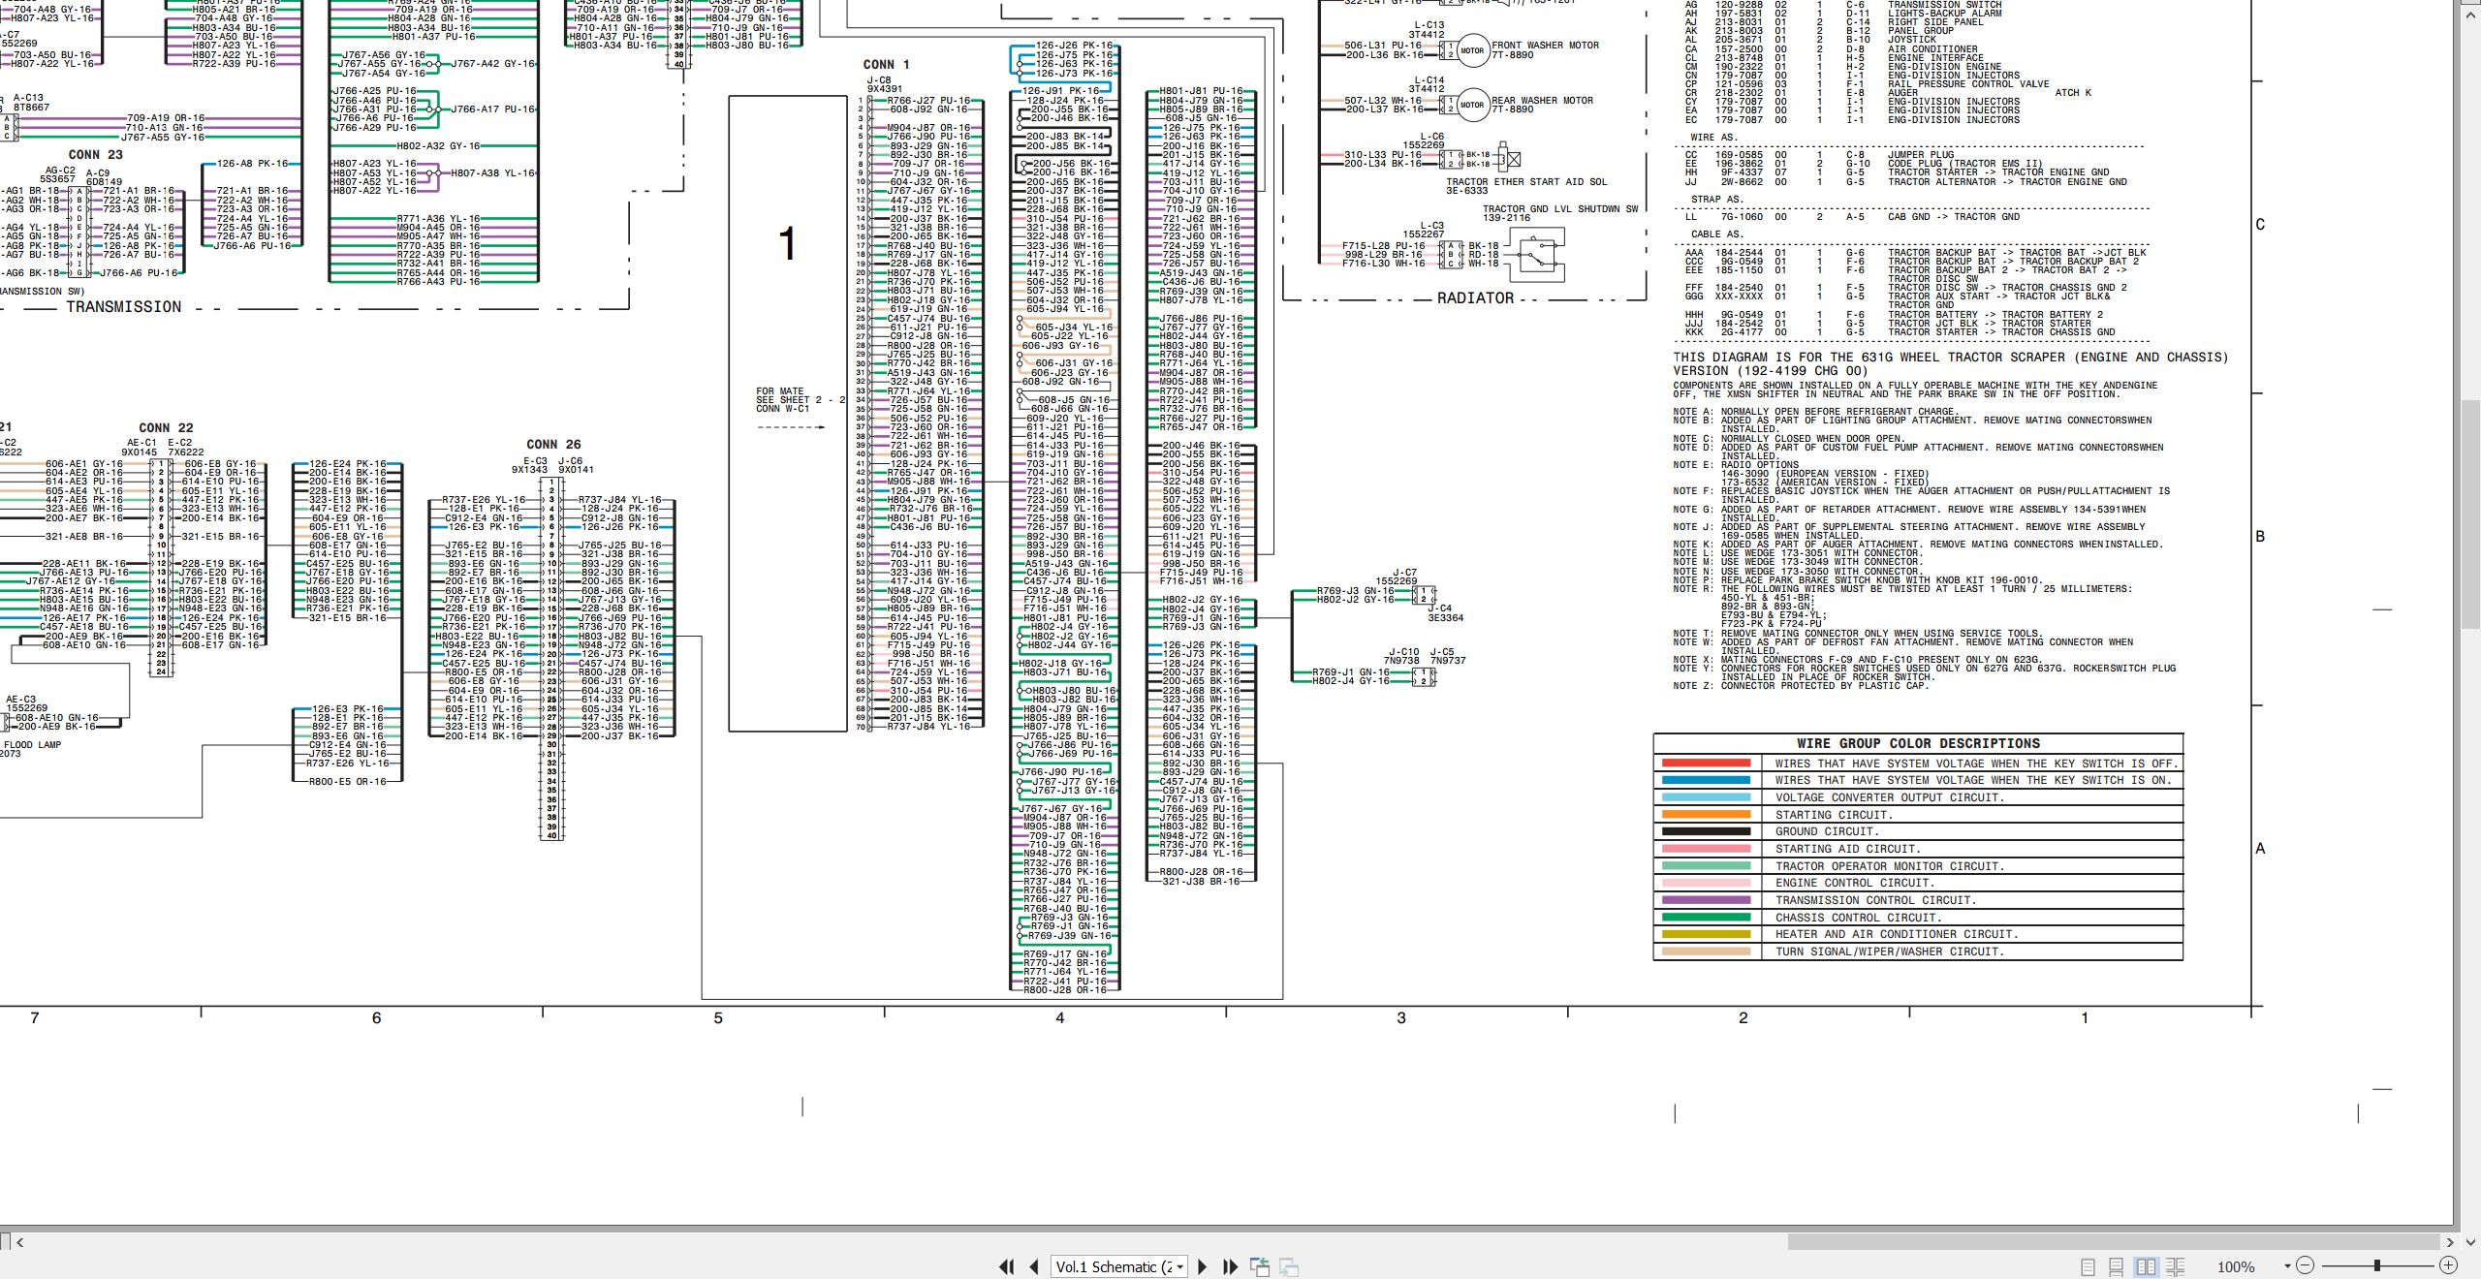Click the FLOOD LAMP label
This screenshot has width=2481, height=1279.
point(32,745)
